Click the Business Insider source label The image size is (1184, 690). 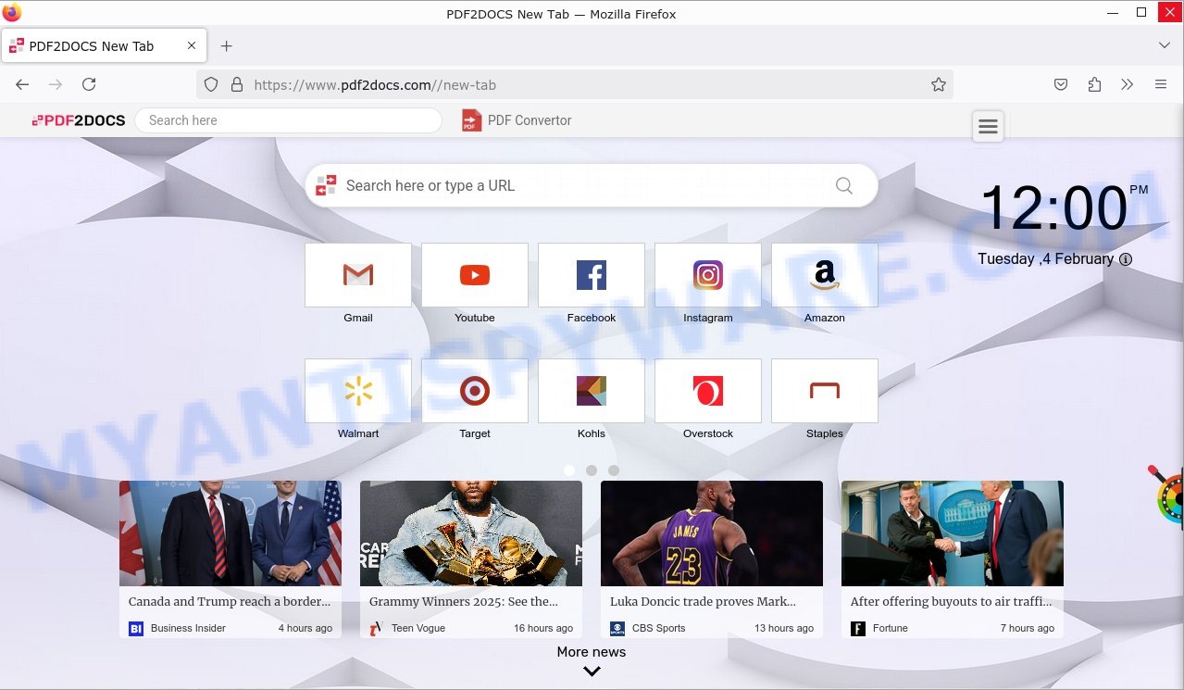[188, 628]
